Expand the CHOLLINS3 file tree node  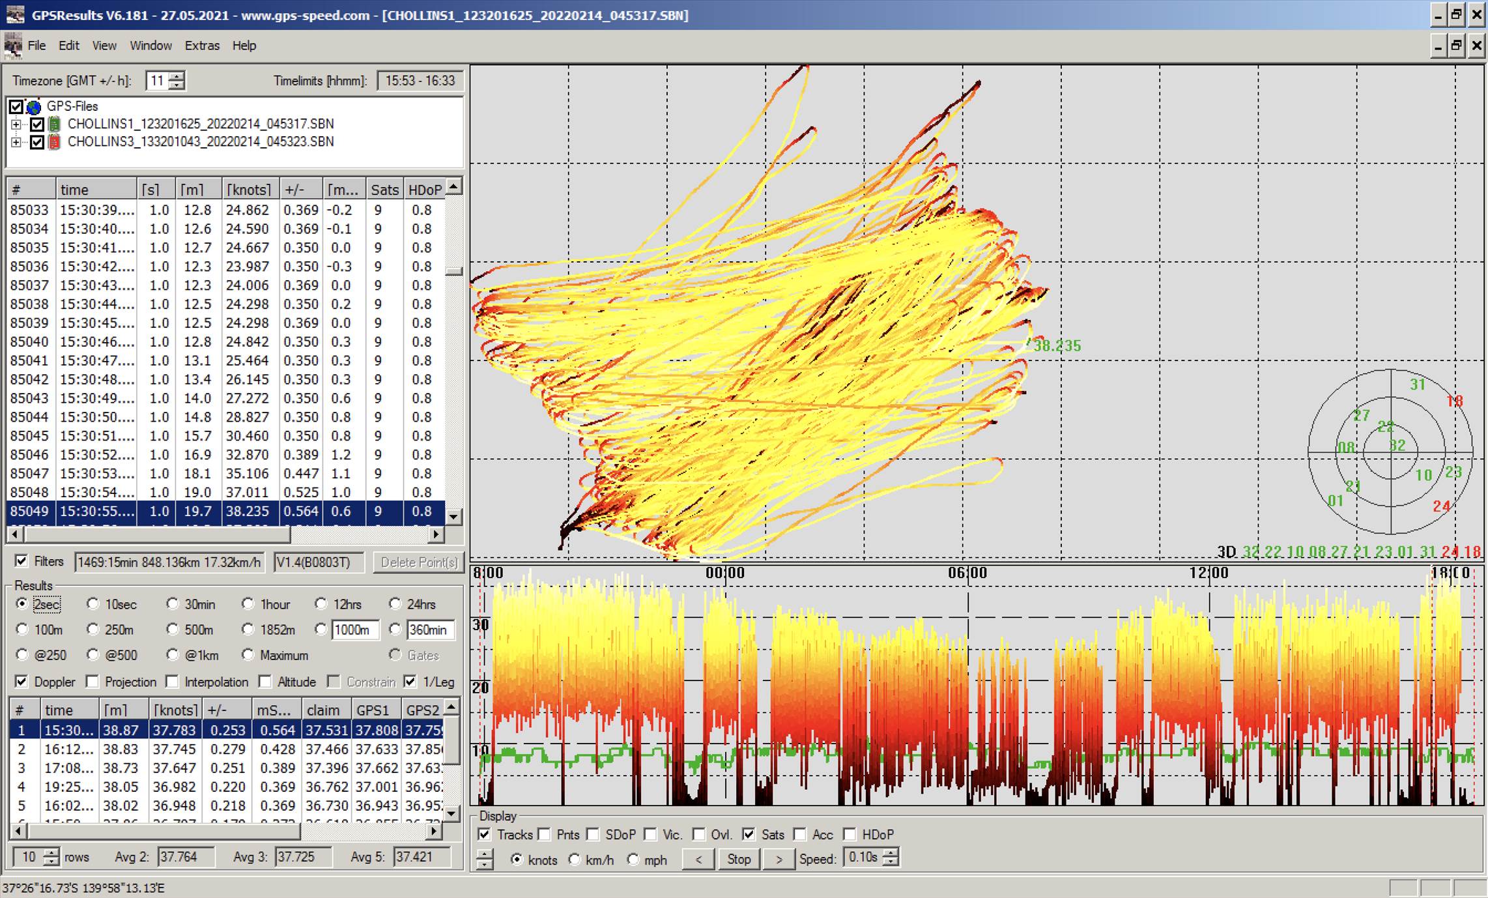pos(16,141)
